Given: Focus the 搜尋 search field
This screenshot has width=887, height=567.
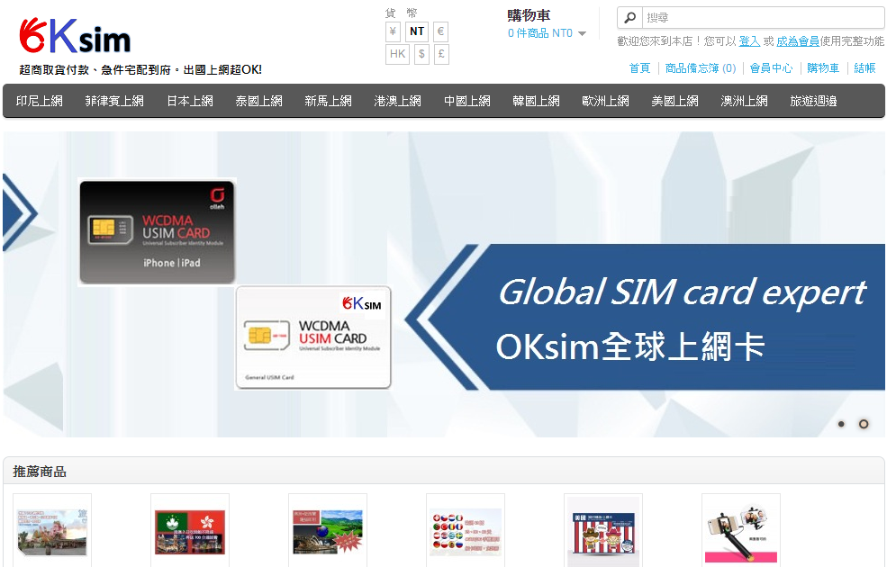Looking at the screenshot, I should 763,17.
